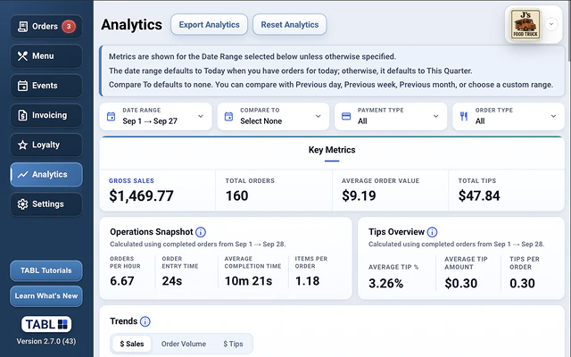The image size is (571, 357).
Task: Click the Analytics trend line icon
Action: [22, 175]
